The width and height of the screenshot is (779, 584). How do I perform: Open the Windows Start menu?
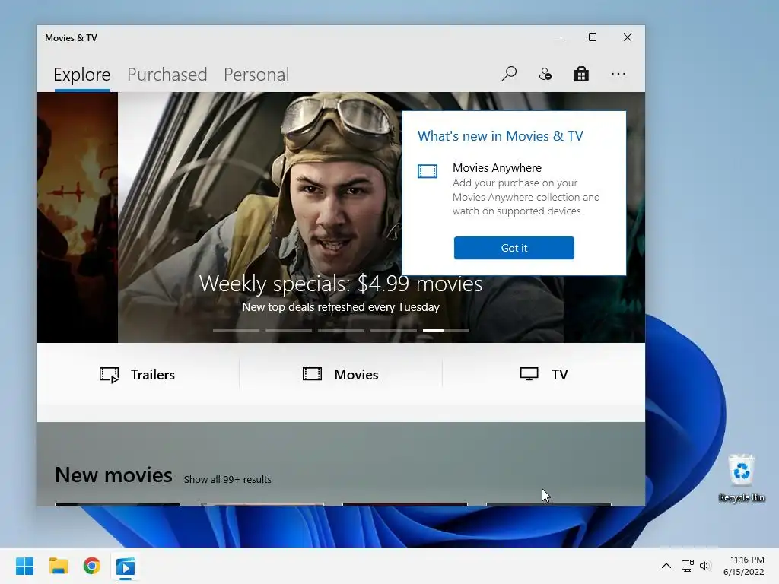(x=24, y=566)
